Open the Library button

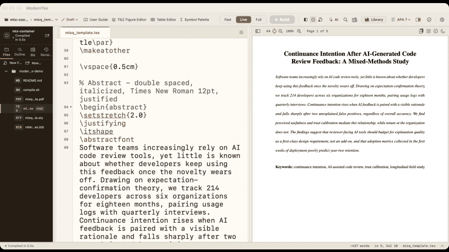374,20
